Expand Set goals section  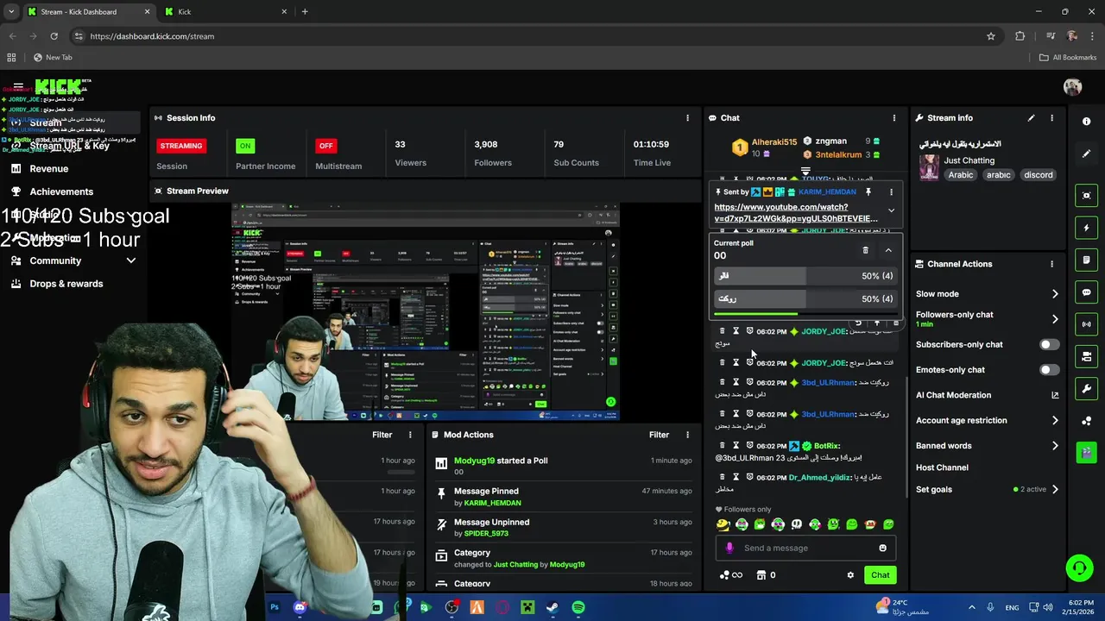(1055, 490)
